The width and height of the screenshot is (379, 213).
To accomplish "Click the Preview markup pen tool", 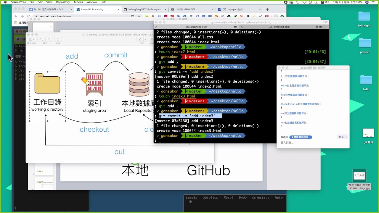I will (140, 39).
